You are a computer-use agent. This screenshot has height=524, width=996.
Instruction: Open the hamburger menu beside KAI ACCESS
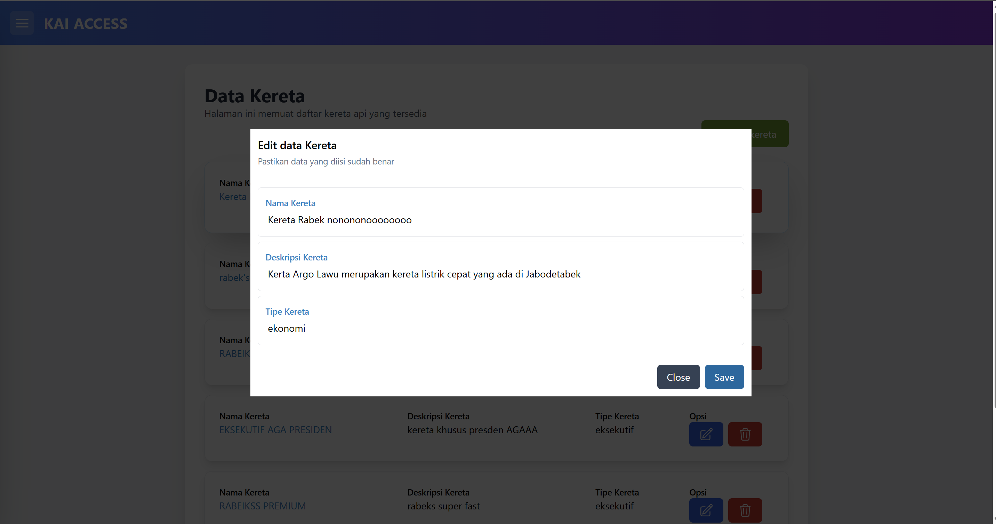point(22,23)
